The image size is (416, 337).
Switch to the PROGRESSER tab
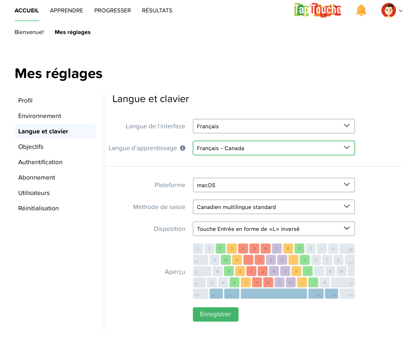click(x=112, y=11)
